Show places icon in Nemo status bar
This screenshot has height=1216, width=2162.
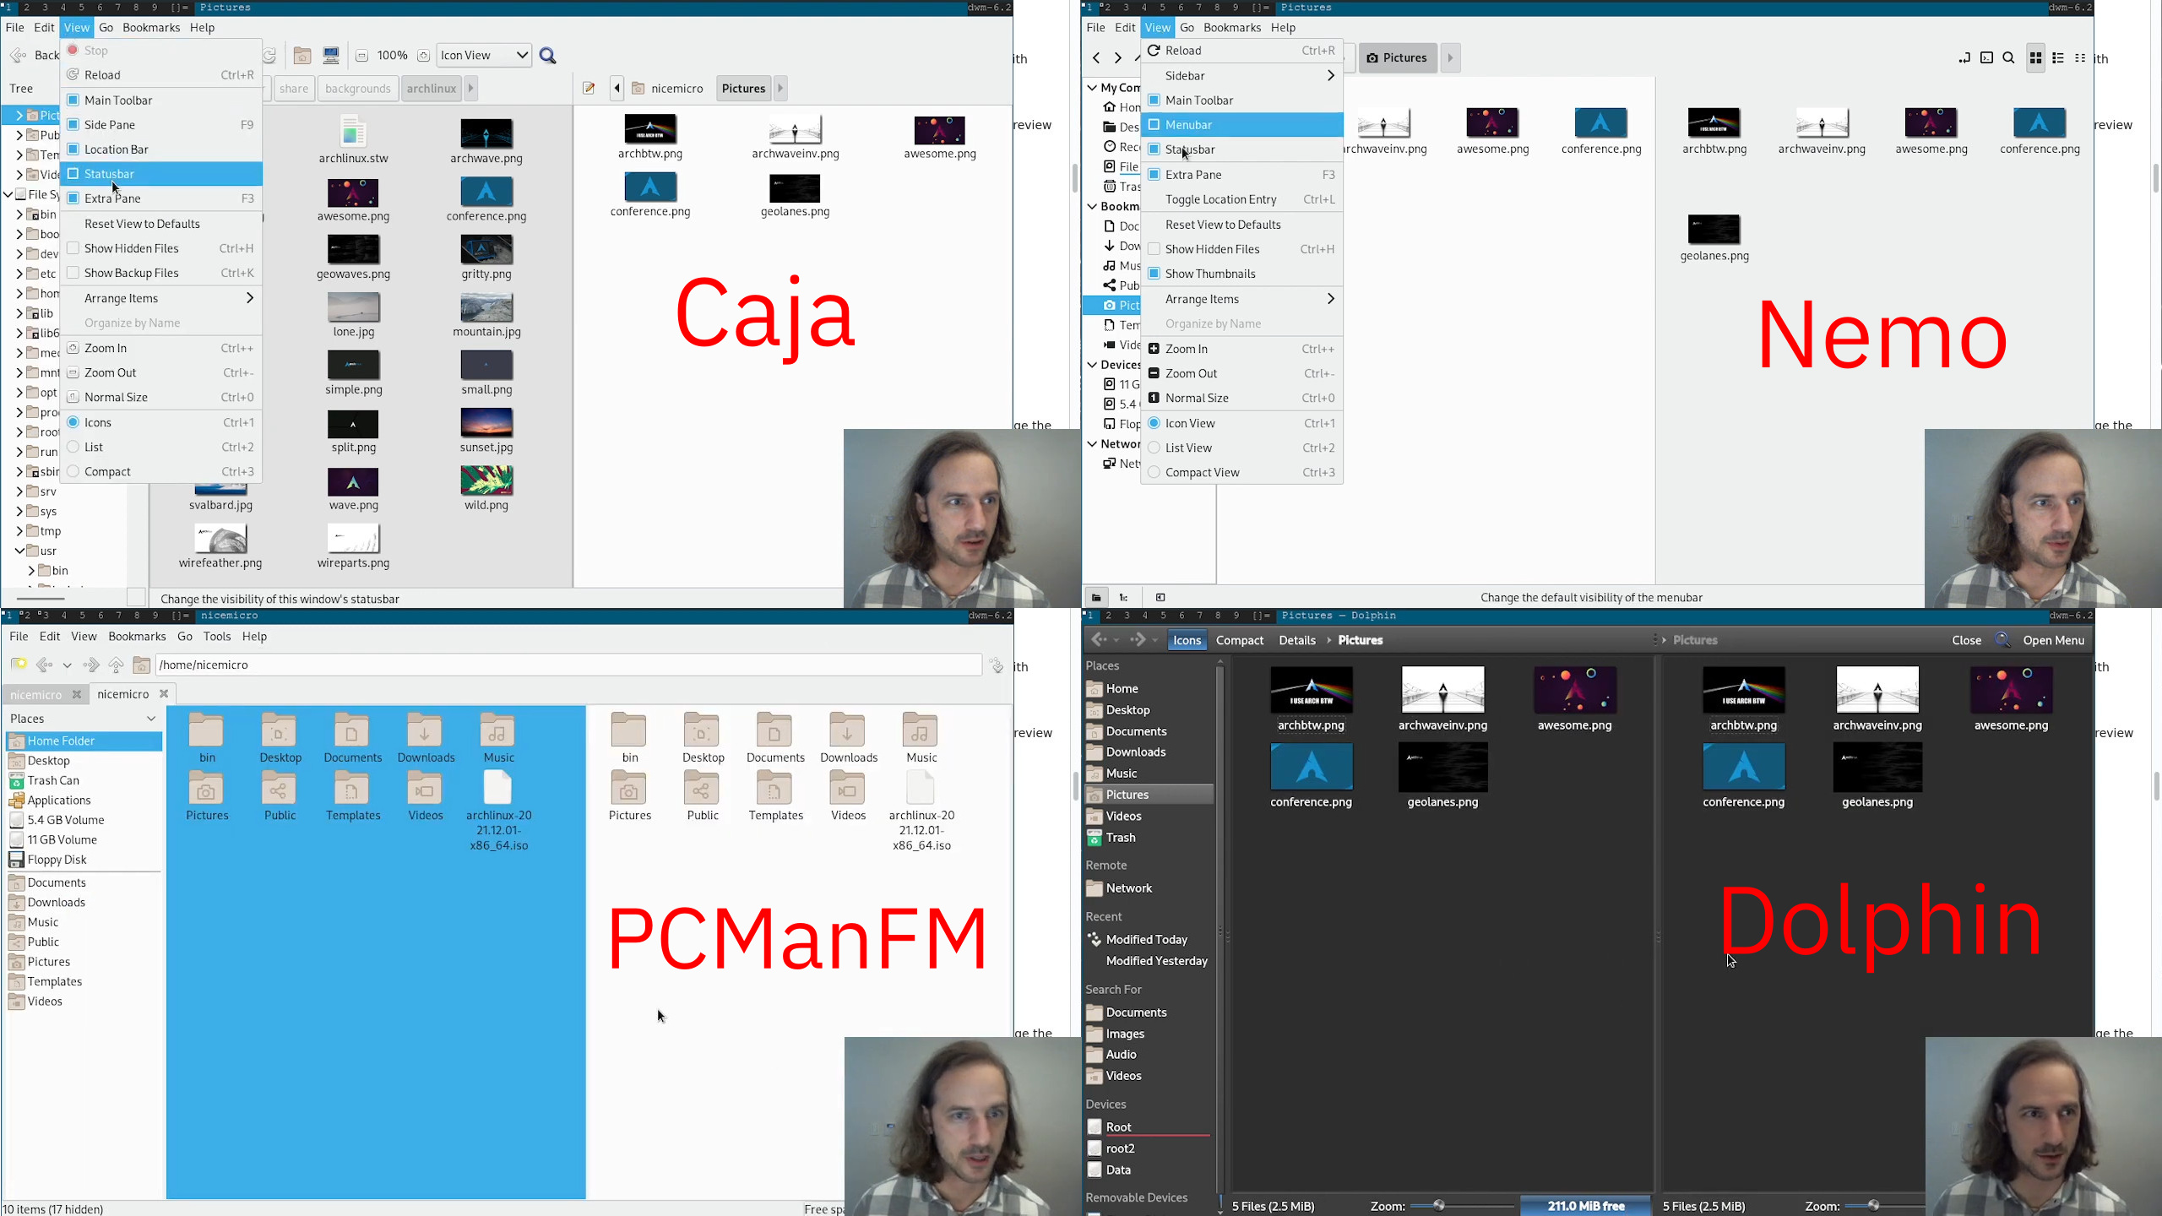(1096, 598)
